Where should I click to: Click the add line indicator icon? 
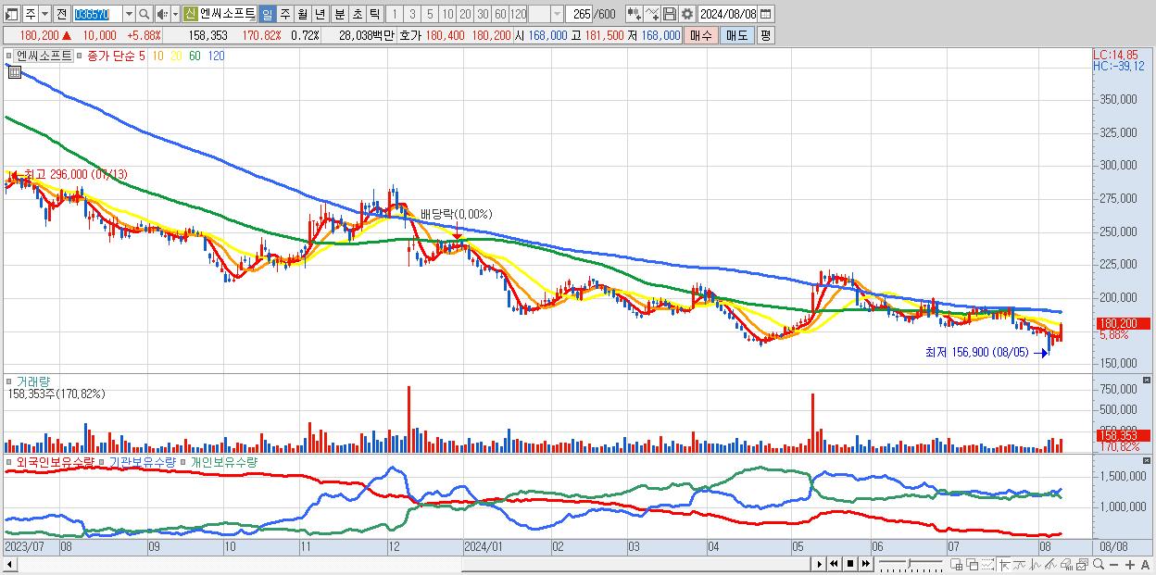[x=652, y=14]
